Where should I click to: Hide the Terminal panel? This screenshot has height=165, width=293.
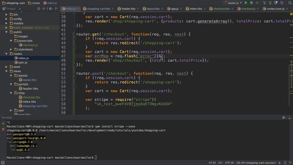point(290,117)
